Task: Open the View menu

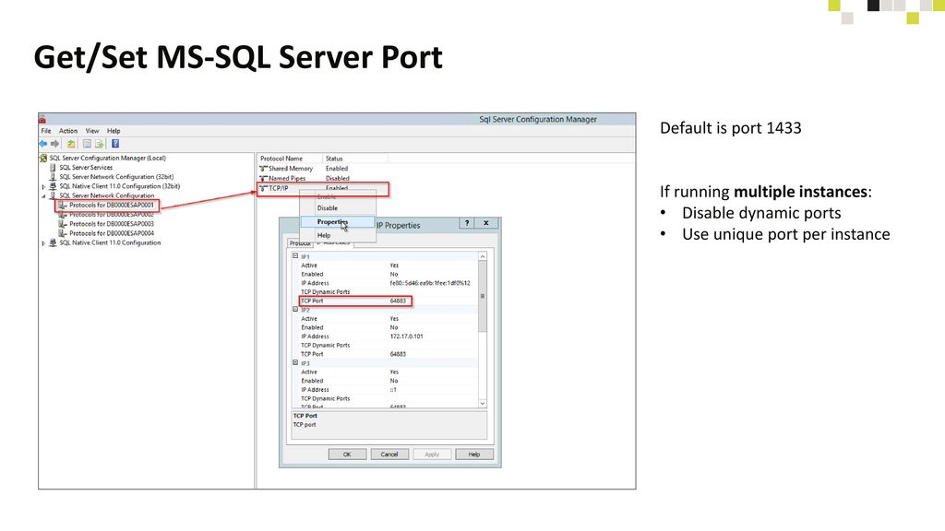Action: tap(92, 131)
